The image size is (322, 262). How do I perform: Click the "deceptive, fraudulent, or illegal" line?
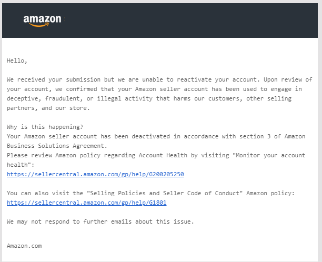(149, 98)
